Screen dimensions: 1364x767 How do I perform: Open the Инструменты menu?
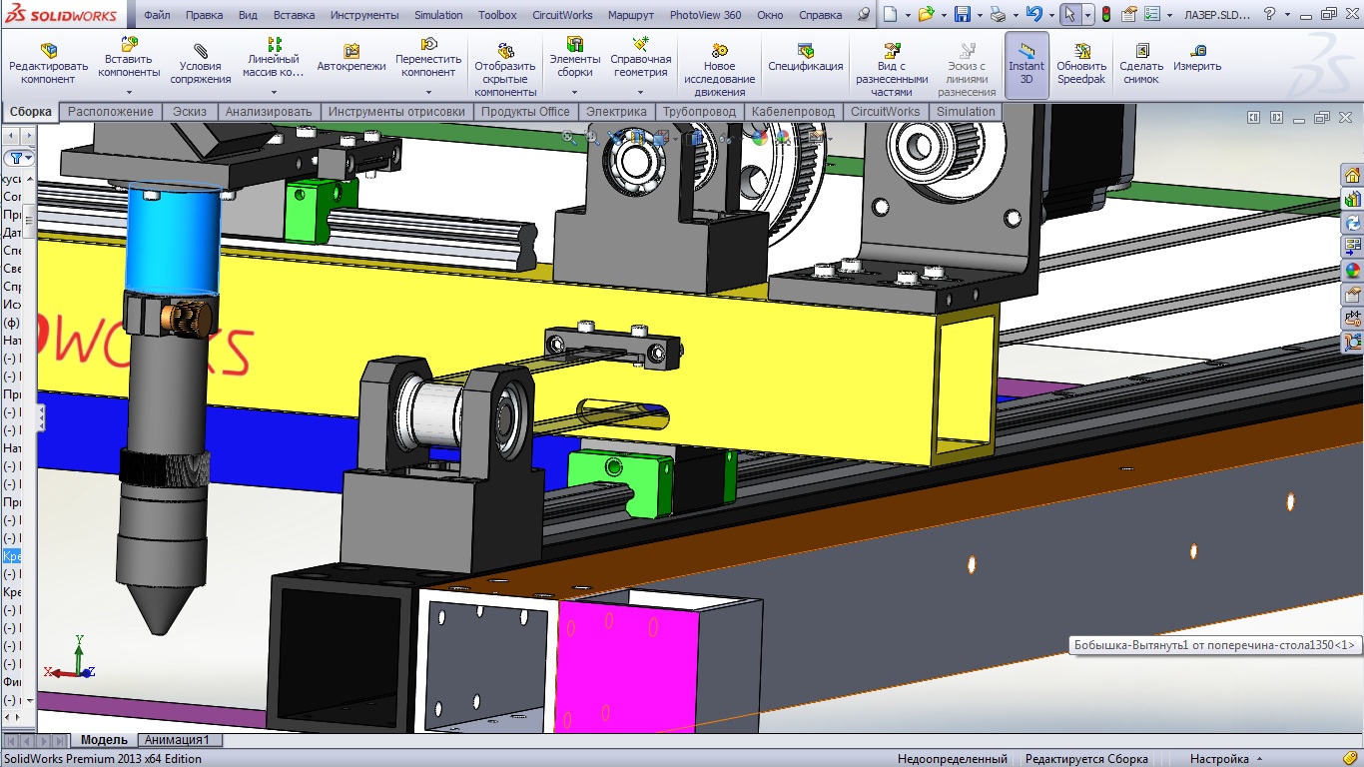(x=364, y=15)
